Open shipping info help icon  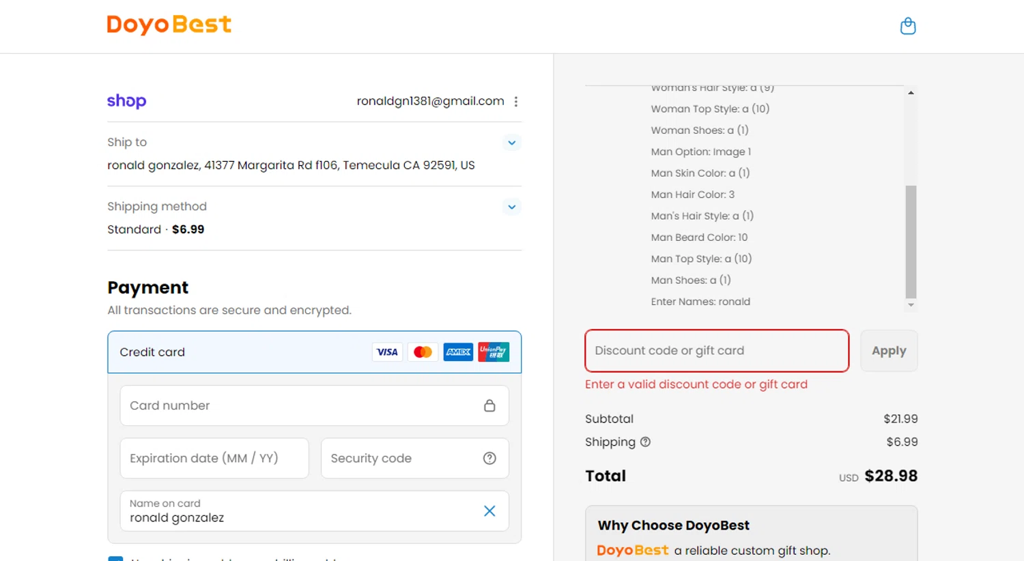pos(646,442)
